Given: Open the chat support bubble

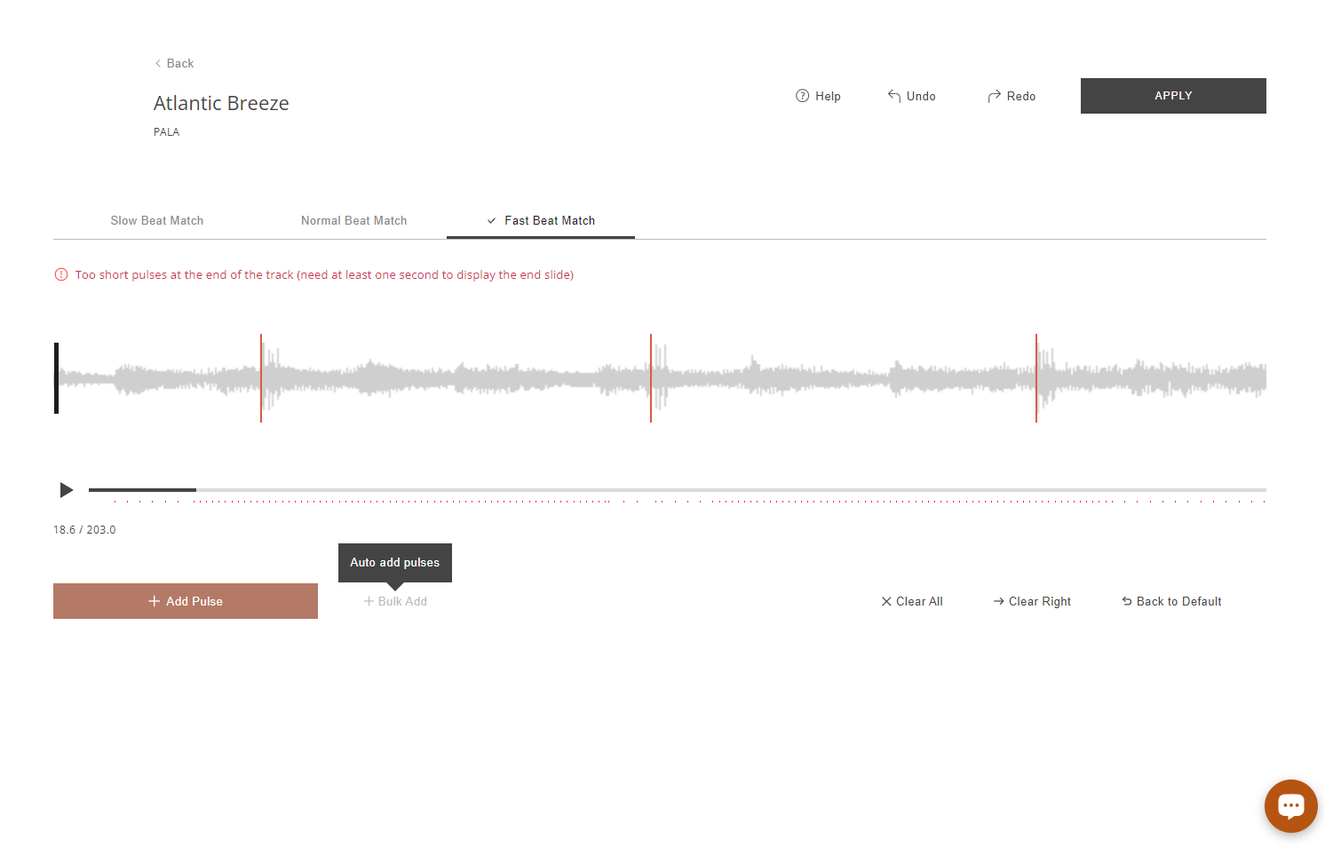Looking at the screenshot, I should 1290,805.
